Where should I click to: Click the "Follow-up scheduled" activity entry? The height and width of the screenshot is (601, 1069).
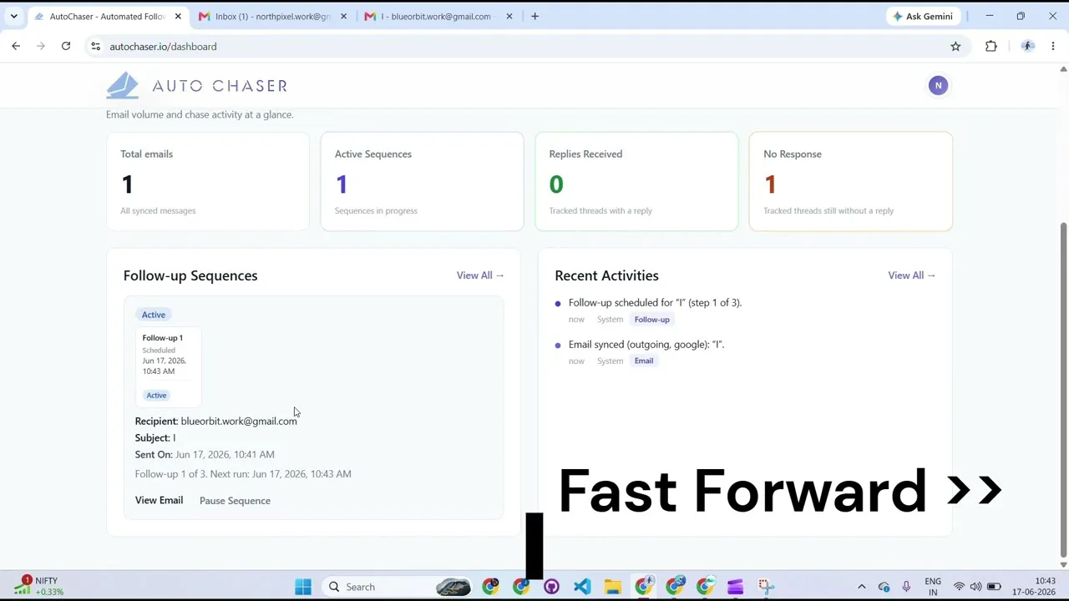(x=655, y=303)
